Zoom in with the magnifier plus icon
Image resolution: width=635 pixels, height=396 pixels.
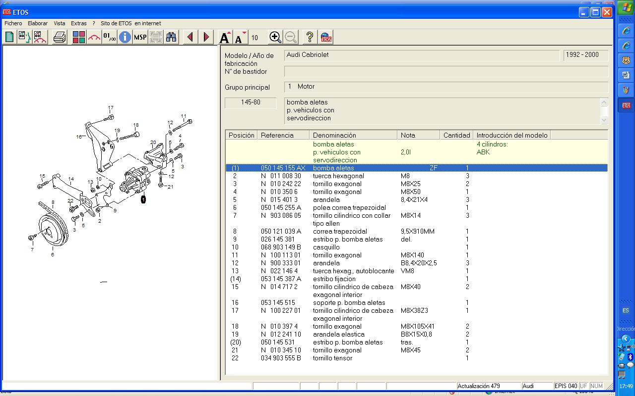pyautogui.click(x=275, y=37)
